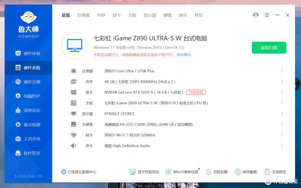
Task: Click the 处理器 CPU chip icon
Action: click(x=73, y=71)
